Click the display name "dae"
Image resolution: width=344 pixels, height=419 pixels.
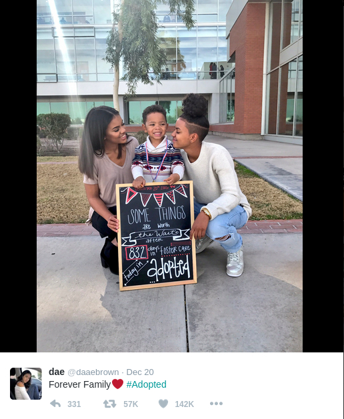[57, 372]
